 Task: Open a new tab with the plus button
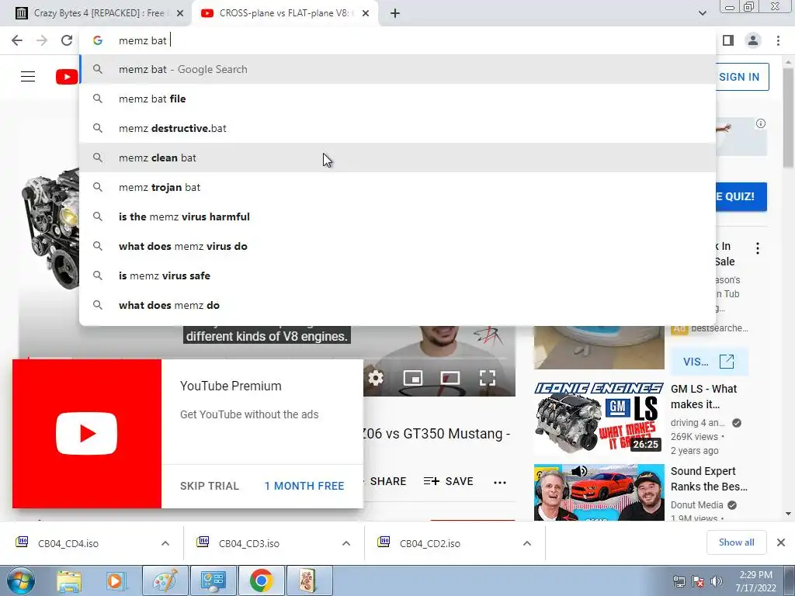395,13
